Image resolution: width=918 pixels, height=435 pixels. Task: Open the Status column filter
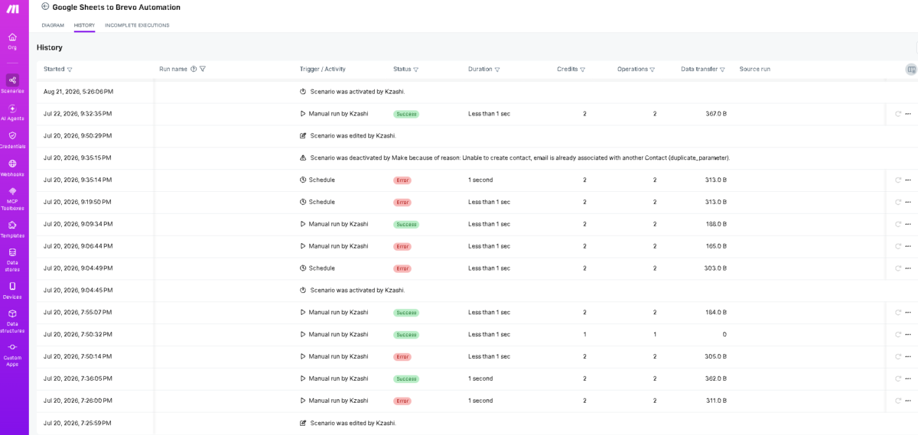click(416, 70)
